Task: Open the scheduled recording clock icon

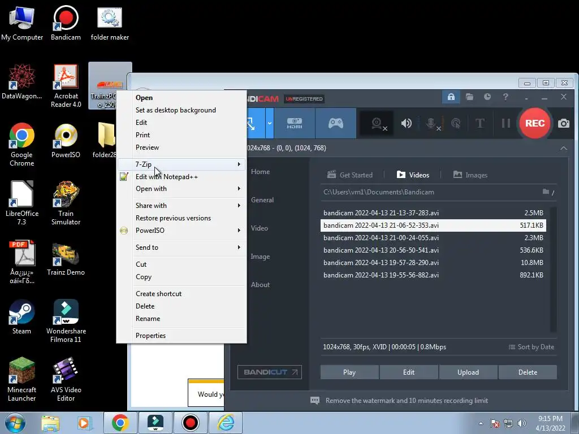Action: [x=487, y=97]
